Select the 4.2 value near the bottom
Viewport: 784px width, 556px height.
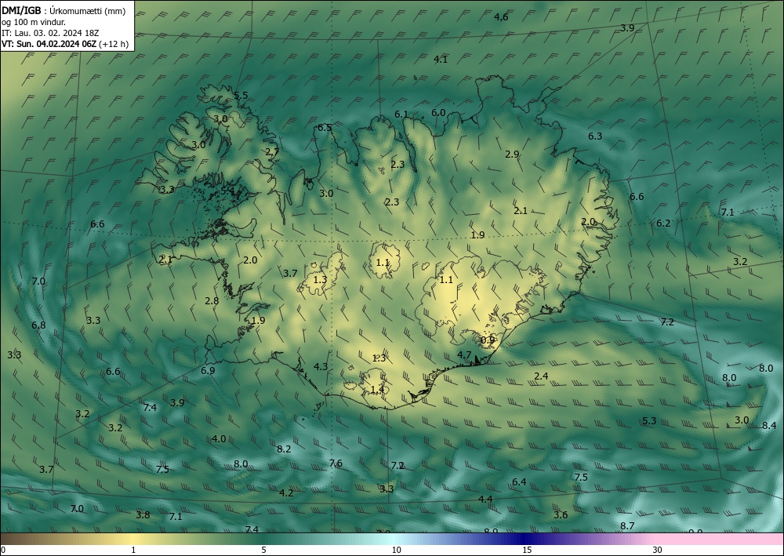point(286,493)
